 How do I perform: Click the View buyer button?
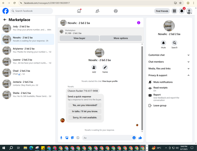(79, 38)
